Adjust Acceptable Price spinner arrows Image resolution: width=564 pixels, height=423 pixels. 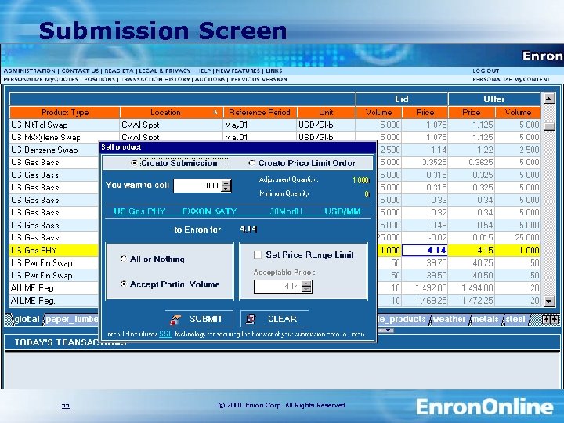coord(306,287)
